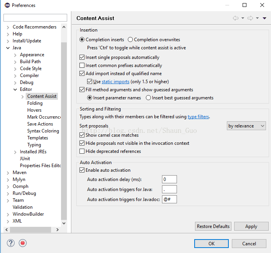271x253 pixels.
Task: Toggle Insert single proposals automatically
Action: (x=82, y=57)
